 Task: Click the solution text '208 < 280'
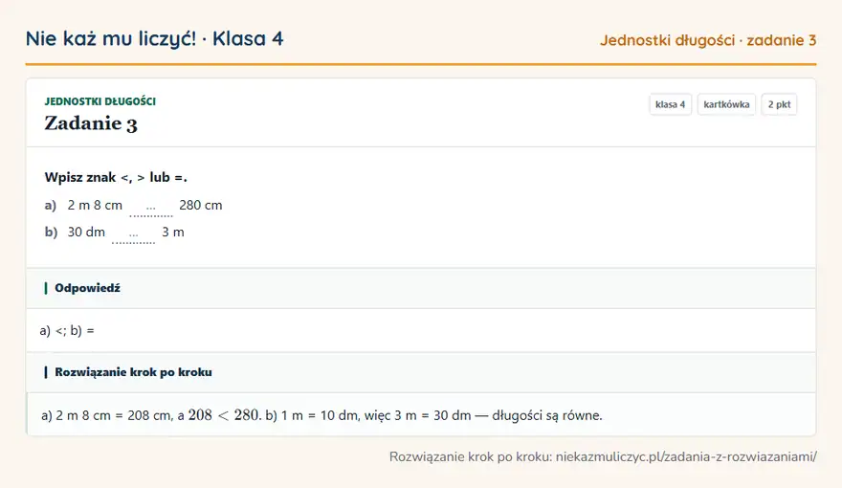coord(224,415)
